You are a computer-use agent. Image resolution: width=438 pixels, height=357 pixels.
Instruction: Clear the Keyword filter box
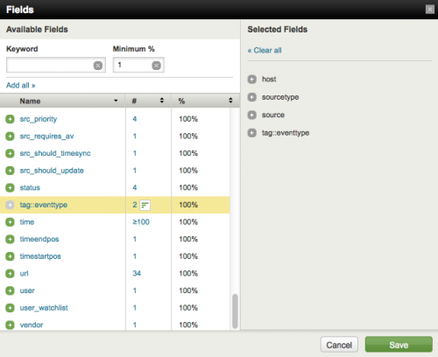(x=98, y=66)
